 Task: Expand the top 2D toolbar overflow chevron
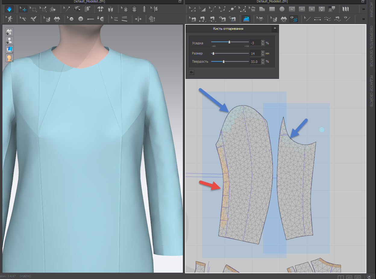click(x=364, y=9)
